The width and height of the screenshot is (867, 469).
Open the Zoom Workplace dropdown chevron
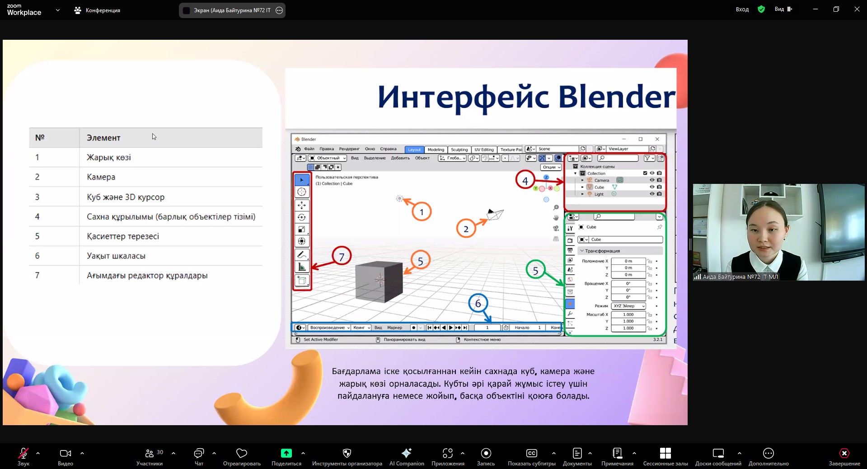[x=57, y=10]
